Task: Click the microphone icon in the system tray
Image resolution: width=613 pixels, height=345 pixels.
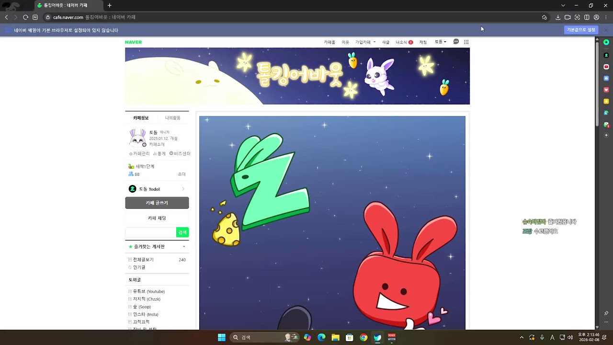Action: (542, 337)
